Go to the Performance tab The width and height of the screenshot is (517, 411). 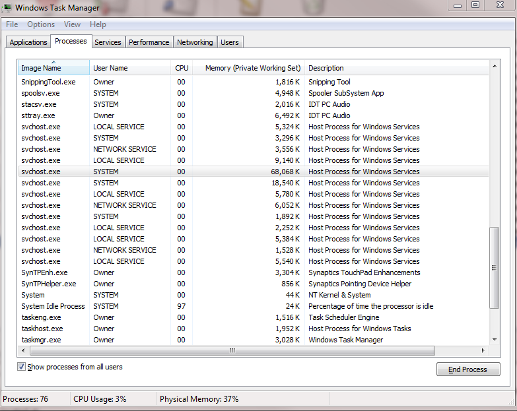pos(149,42)
